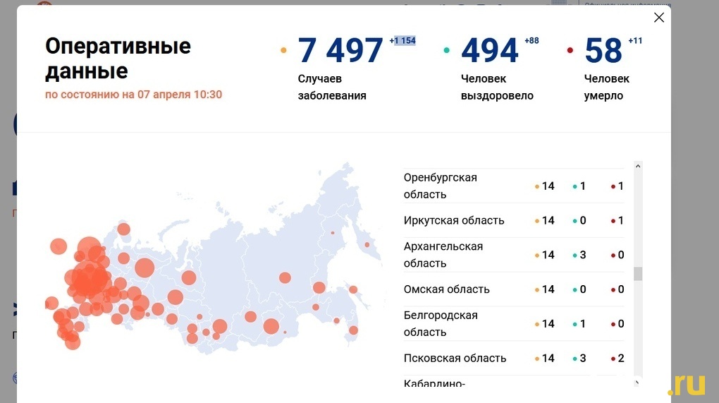
Task: Click the Kamchatka peninsula bubble on the map
Action: point(367,246)
